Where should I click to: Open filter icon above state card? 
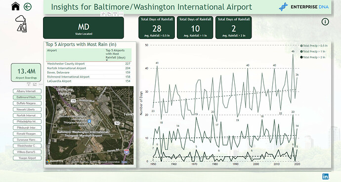point(115,14)
